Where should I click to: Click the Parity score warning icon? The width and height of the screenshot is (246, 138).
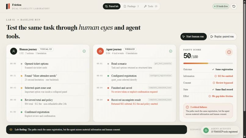[x=229, y=52]
